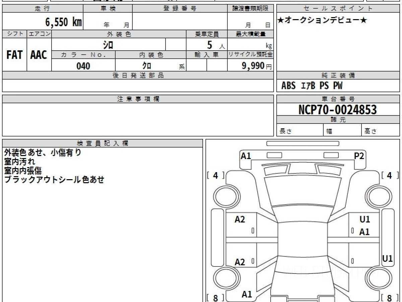Click the カラーNo. header

[x=83, y=55]
